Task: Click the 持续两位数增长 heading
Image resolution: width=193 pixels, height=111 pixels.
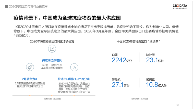Action: point(52,60)
